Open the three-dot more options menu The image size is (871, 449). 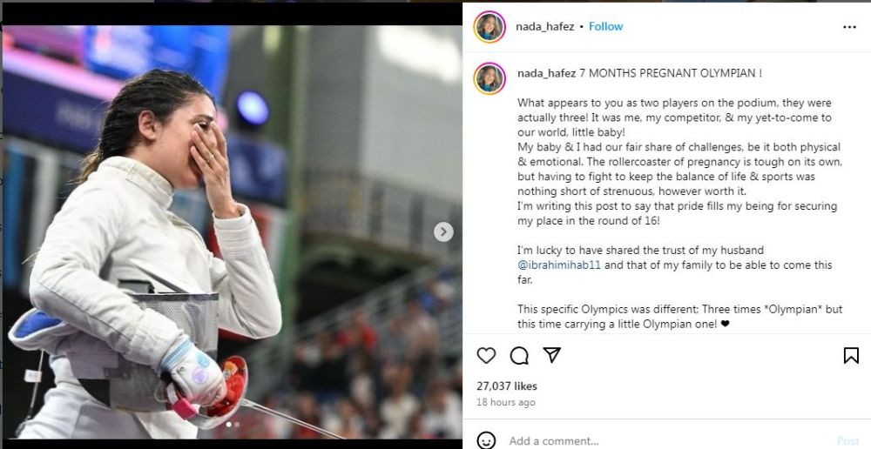click(849, 27)
